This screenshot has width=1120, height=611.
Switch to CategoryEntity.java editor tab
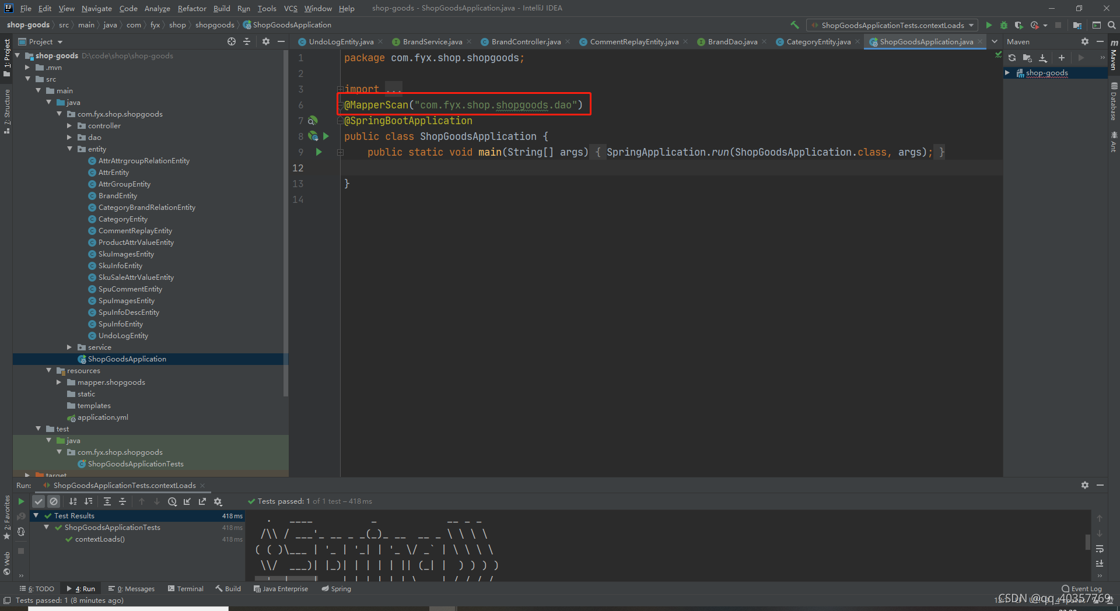click(818, 41)
